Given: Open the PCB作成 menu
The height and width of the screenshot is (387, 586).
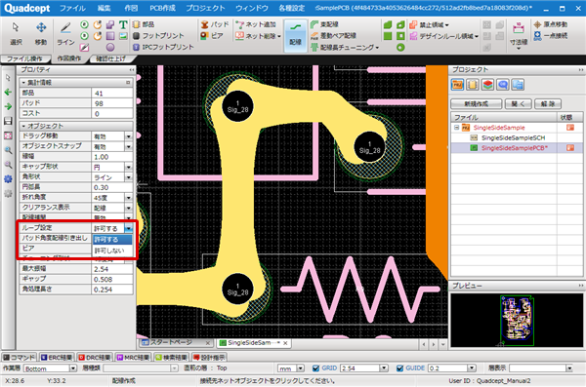Looking at the screenshot, I should [162, 8].
